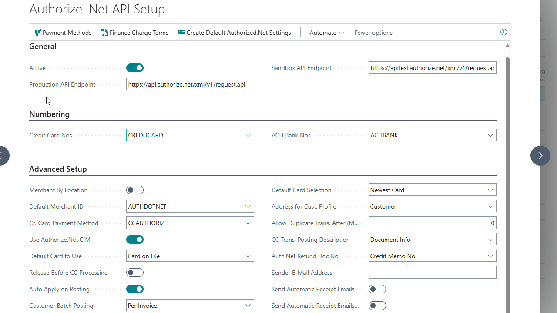Open the Default Card Selection dropdown
The width and height of the screenshot is (557, 313).
click(490, 190)
